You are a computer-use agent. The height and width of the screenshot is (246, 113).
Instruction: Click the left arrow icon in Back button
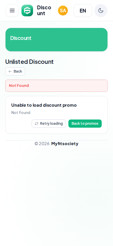point(10,71)
